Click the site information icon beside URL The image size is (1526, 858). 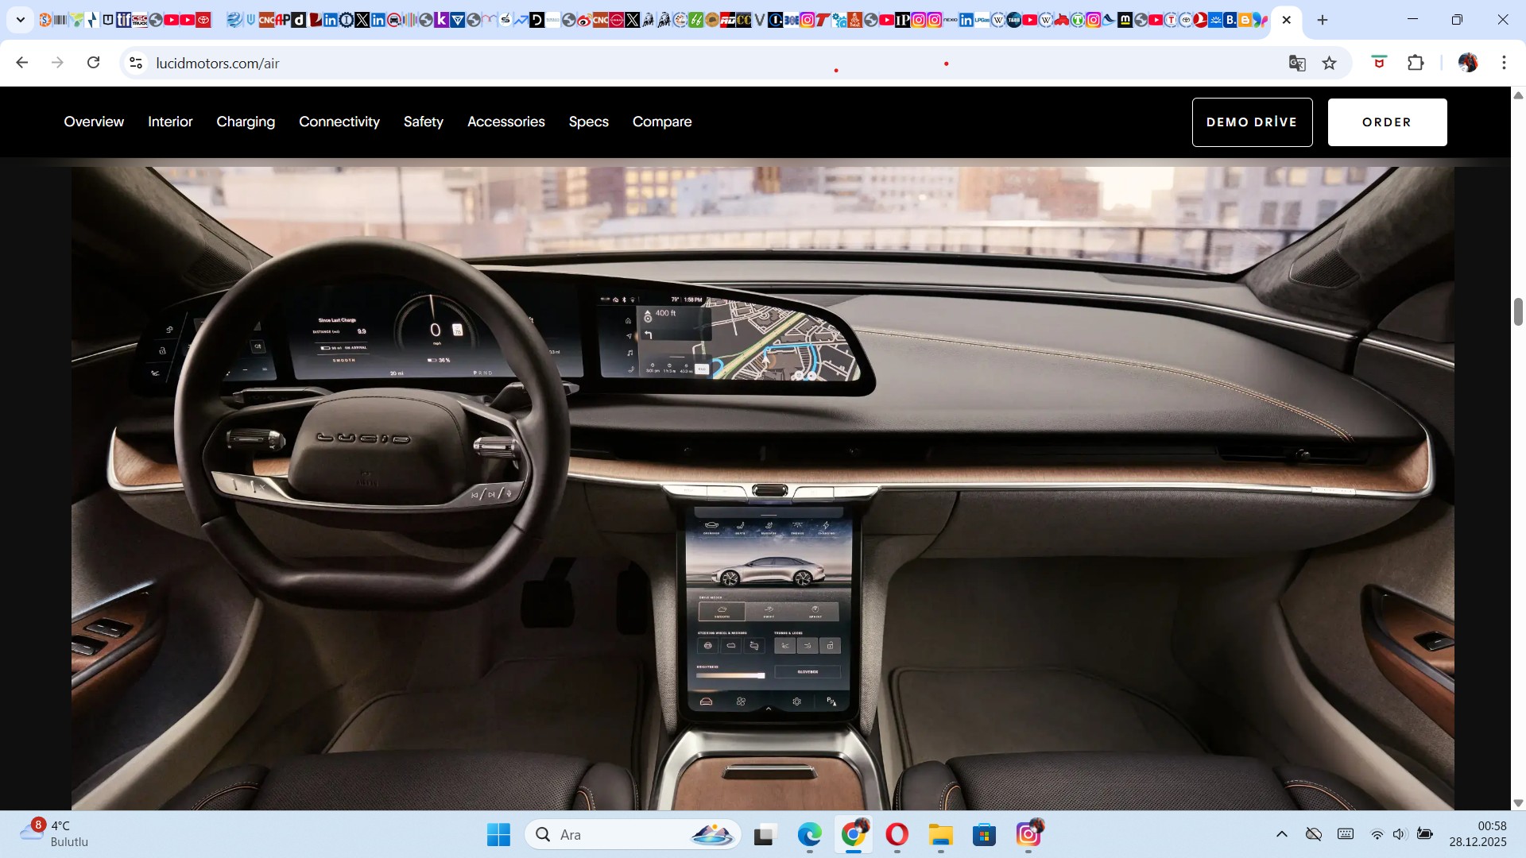point(136,63)
